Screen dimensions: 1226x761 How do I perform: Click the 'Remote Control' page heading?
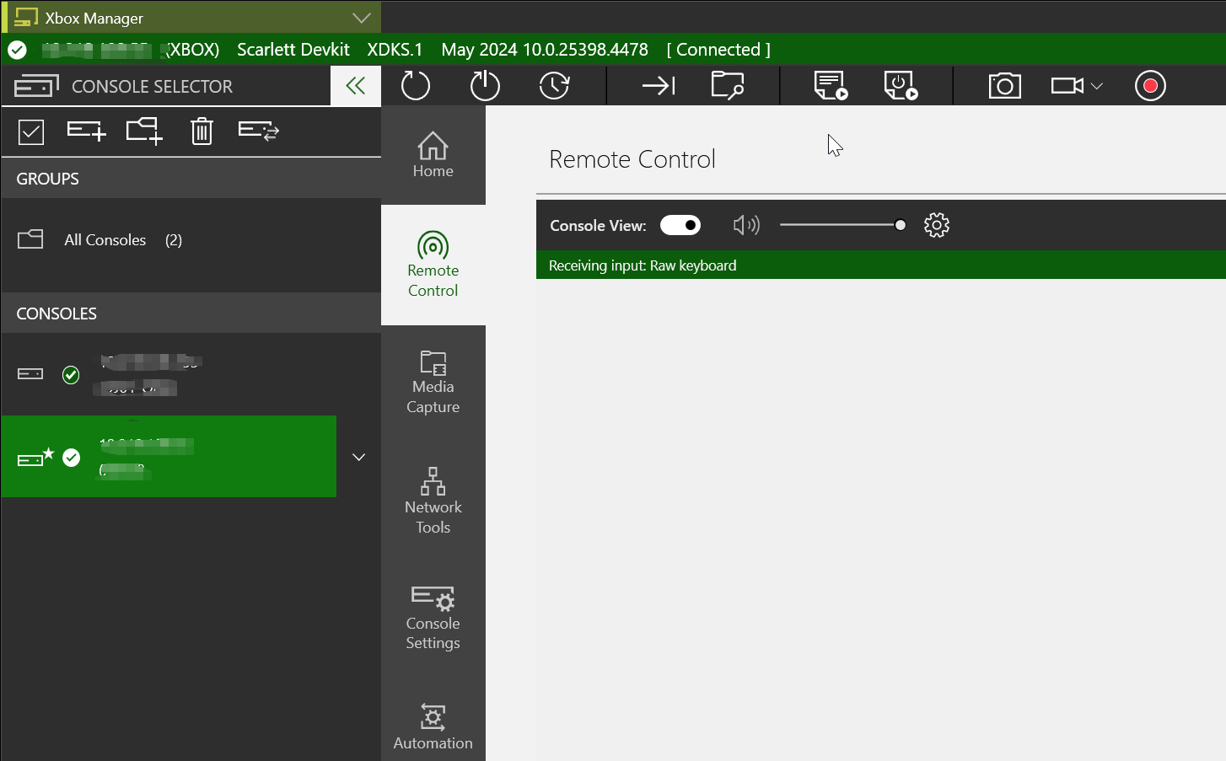point(632,159)
